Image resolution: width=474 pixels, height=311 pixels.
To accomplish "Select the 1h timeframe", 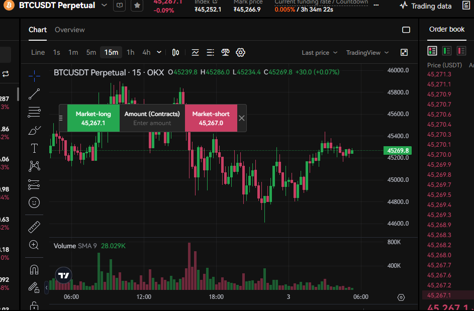I will pos(130,52).
